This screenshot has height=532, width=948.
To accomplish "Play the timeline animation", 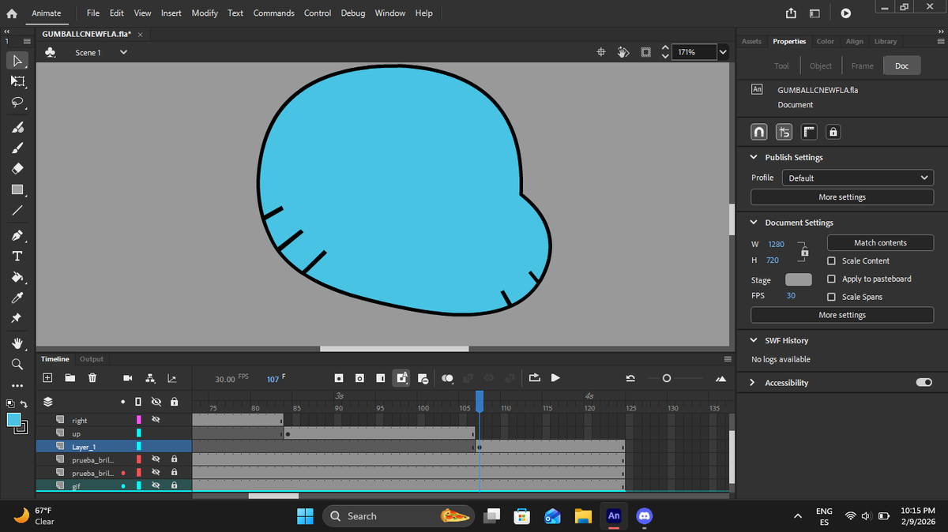I will [x=555, y=378].
